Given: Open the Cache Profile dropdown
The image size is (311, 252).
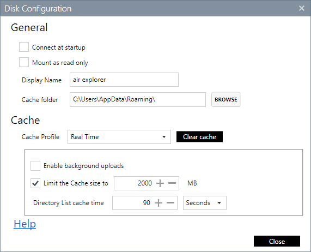Looking at the screenshot, I should pyautogui.click(x=119, y=137).
